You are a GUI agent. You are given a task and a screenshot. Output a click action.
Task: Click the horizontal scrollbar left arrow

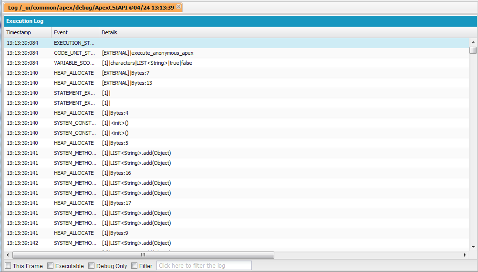(8, 255)
